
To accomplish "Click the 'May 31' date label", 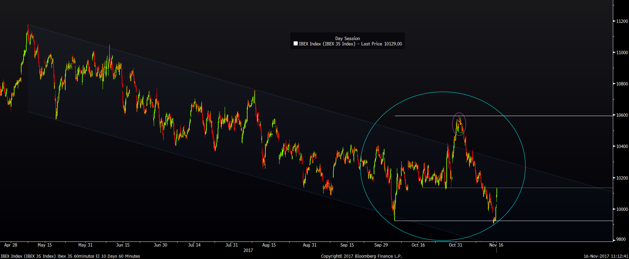I will [85, 245].
